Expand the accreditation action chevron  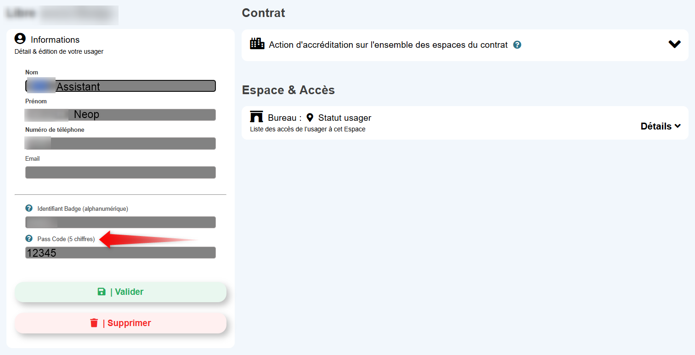(674, 44)
